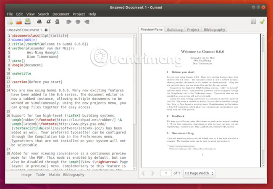
Task: Click the editor vertical scrollbar
Action: [x=135, y=80]
